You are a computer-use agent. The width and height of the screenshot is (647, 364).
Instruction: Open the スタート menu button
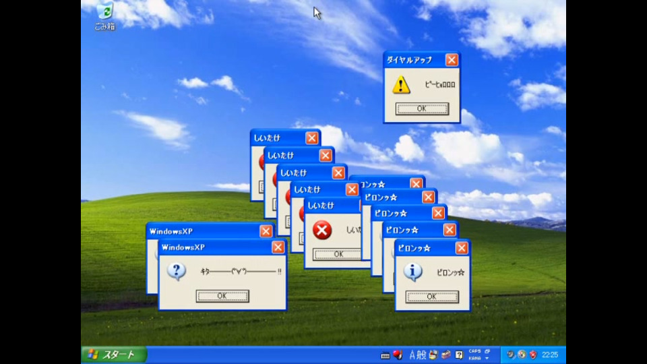tap(115, 355)
